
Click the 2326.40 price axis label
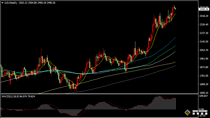[x=204, y=25]
